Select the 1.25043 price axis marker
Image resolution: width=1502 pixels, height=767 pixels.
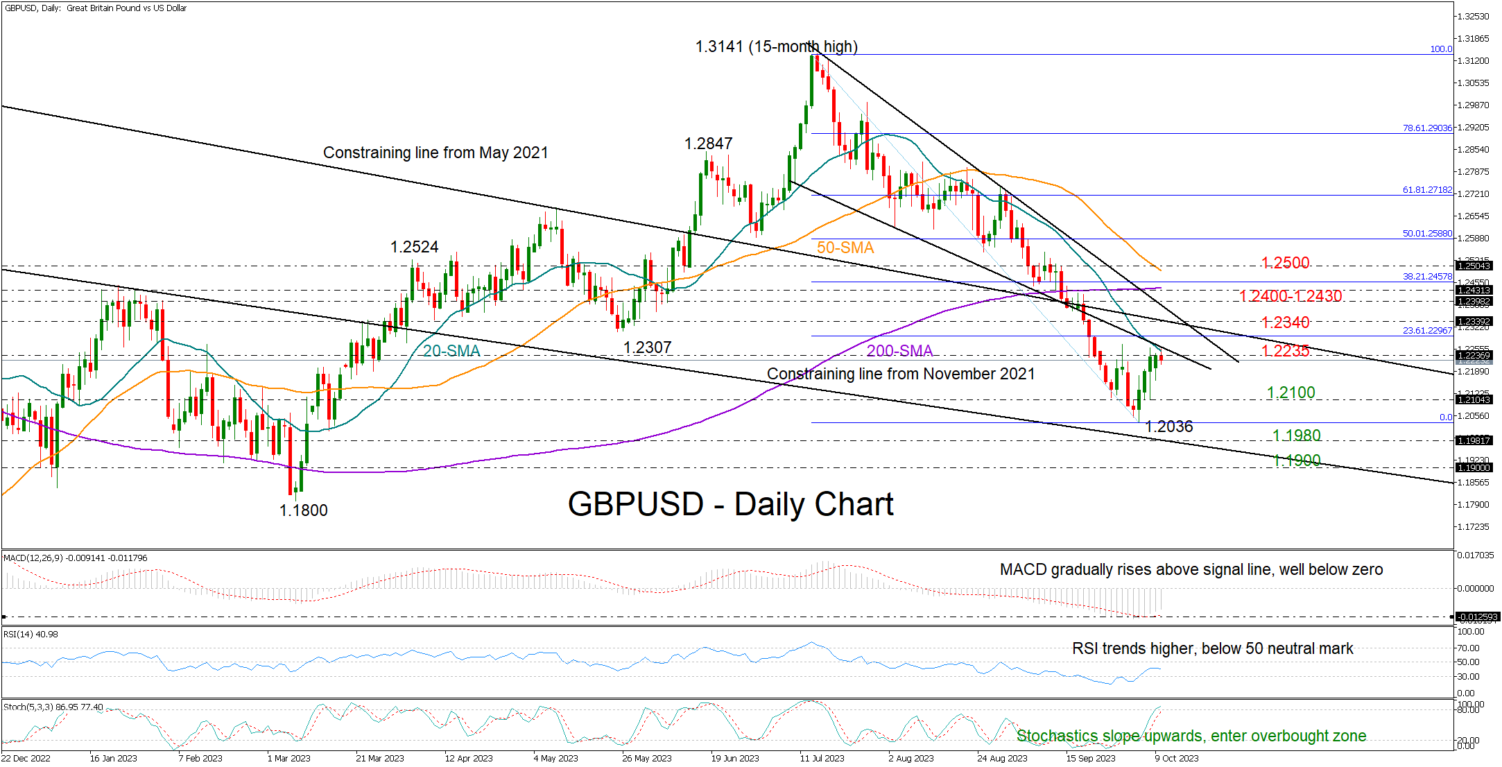[x=1474, y=266]
